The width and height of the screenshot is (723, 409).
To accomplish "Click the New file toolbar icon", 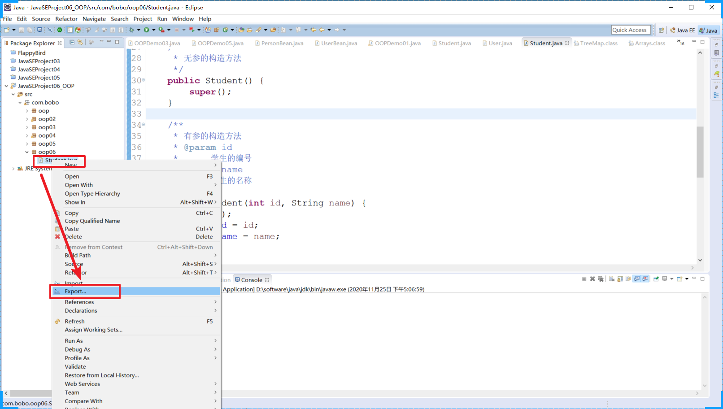I will click(x=6, y=30).
